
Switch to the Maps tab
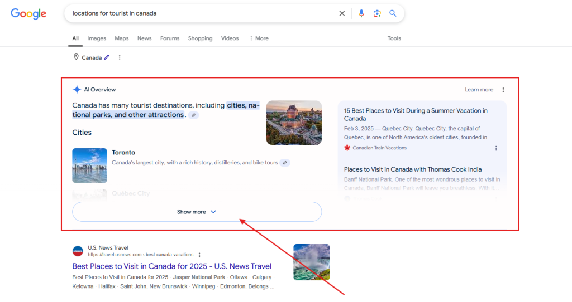[122, 38]
